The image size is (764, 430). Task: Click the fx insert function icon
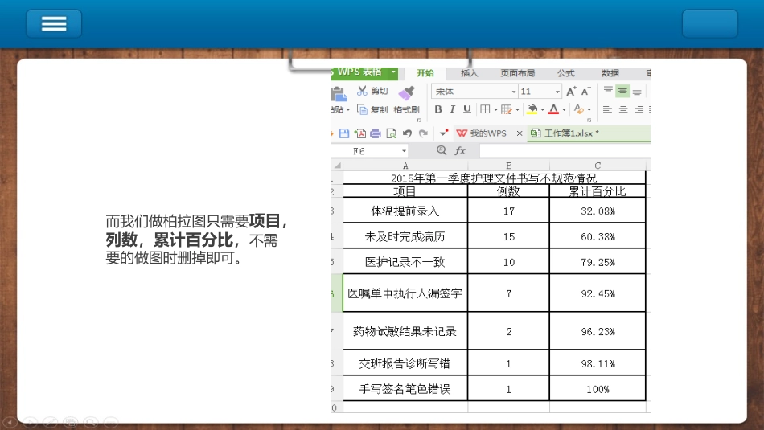click(460, 150)
